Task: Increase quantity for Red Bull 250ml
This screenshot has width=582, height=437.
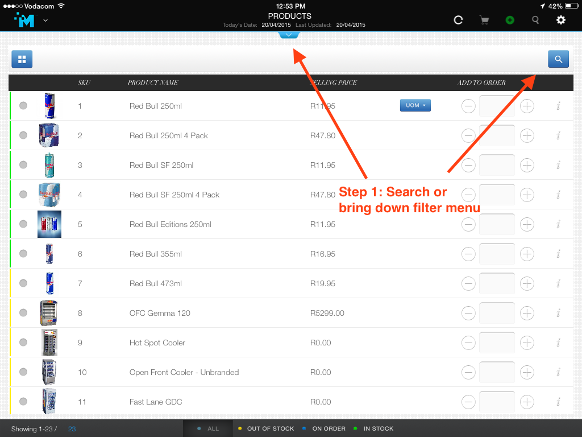Action: pos(527,106)
